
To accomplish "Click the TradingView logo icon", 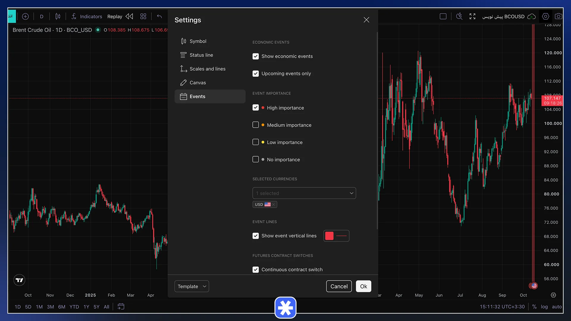I will 19,280.
